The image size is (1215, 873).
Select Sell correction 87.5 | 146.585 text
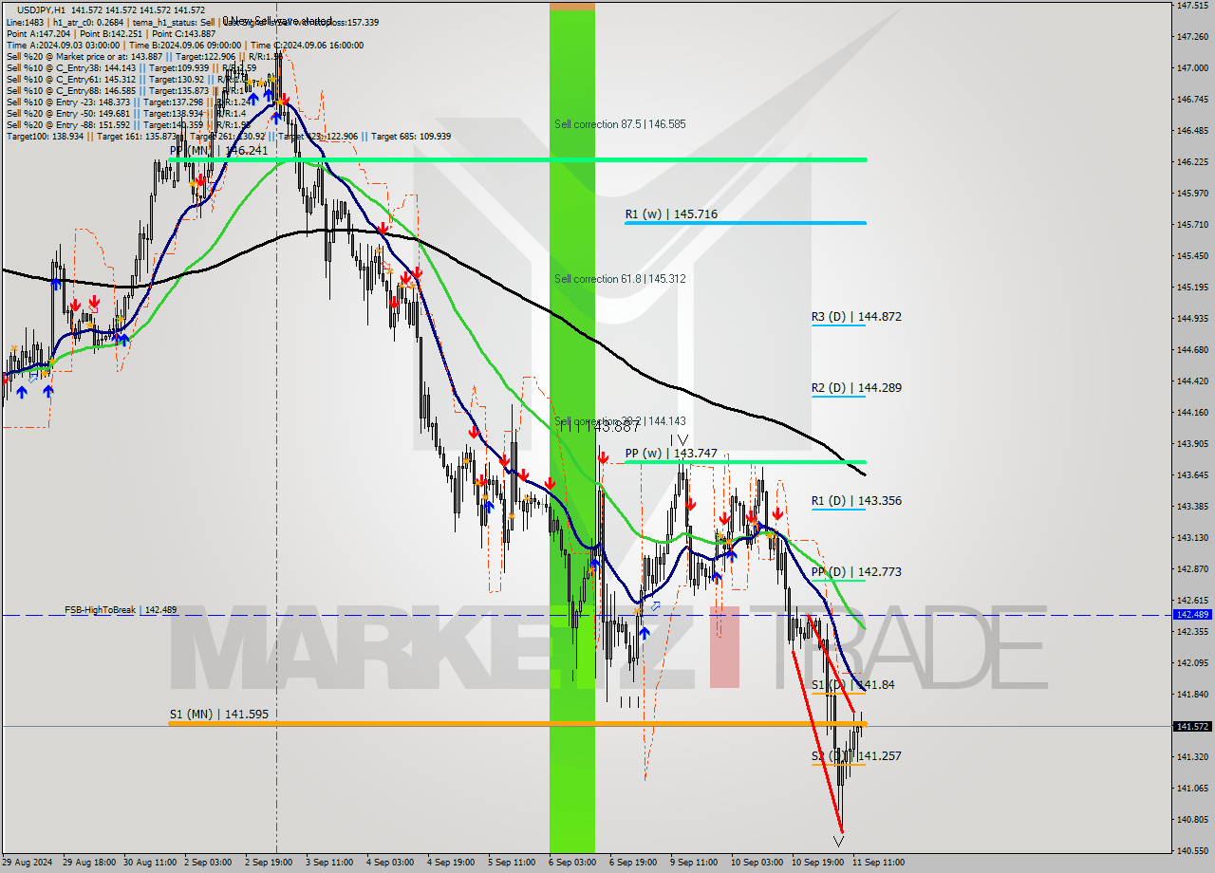pyautogui.click(x=620, y=124)
